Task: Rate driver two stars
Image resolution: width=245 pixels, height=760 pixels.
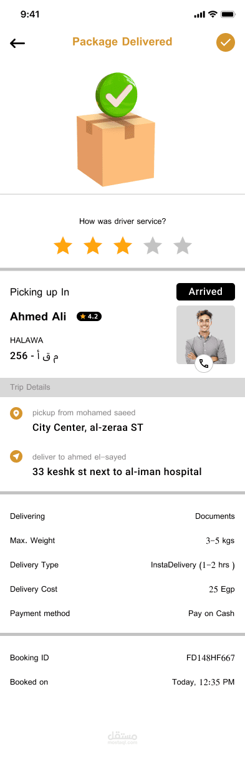Action: tap(93, 246)
